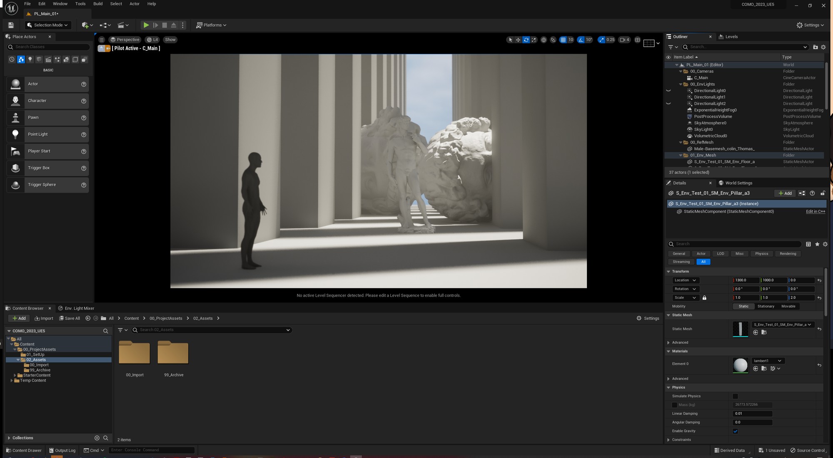
Task: Toggle scale snapping in viewport toolbar
Action: coord(601,40)
